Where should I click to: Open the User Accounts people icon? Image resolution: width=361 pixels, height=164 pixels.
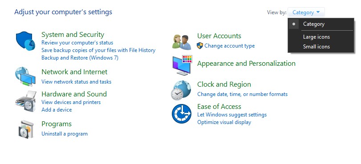click(x=182, y=42)
